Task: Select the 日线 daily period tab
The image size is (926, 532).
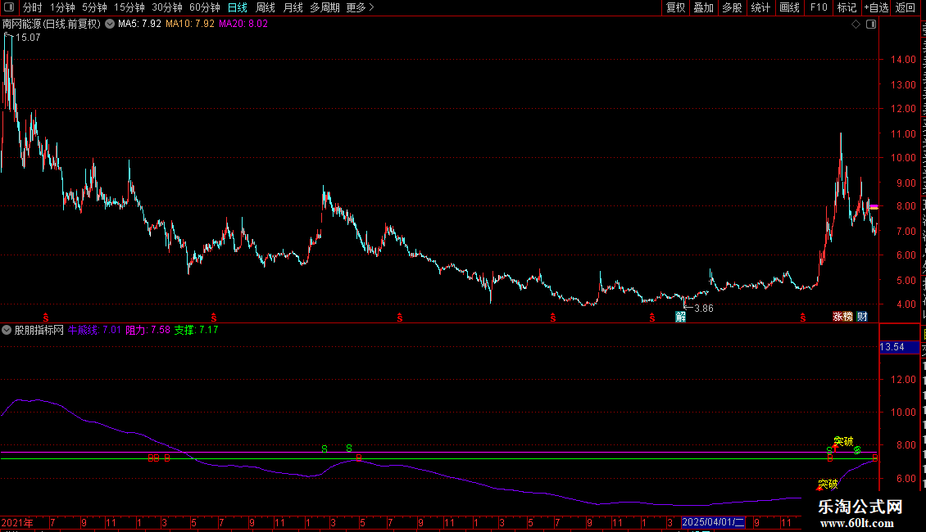Action: pyautogui.click(x=238, y=7)
